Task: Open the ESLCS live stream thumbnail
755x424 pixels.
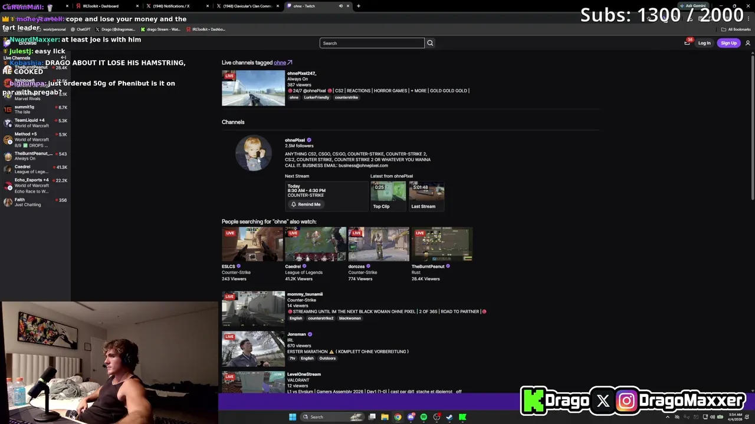Action: tap(252, 244)
